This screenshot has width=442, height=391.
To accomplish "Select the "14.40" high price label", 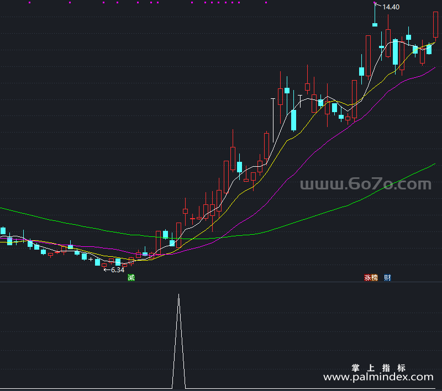I will (x=391, y=7).
